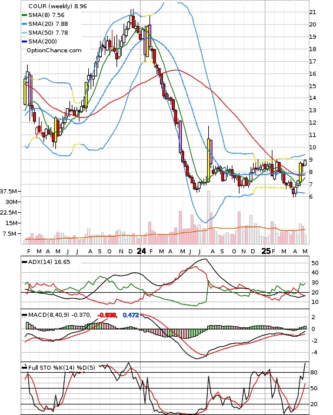
Task: Click the red -0.838 MACD signal value
Action: point(107,315)
